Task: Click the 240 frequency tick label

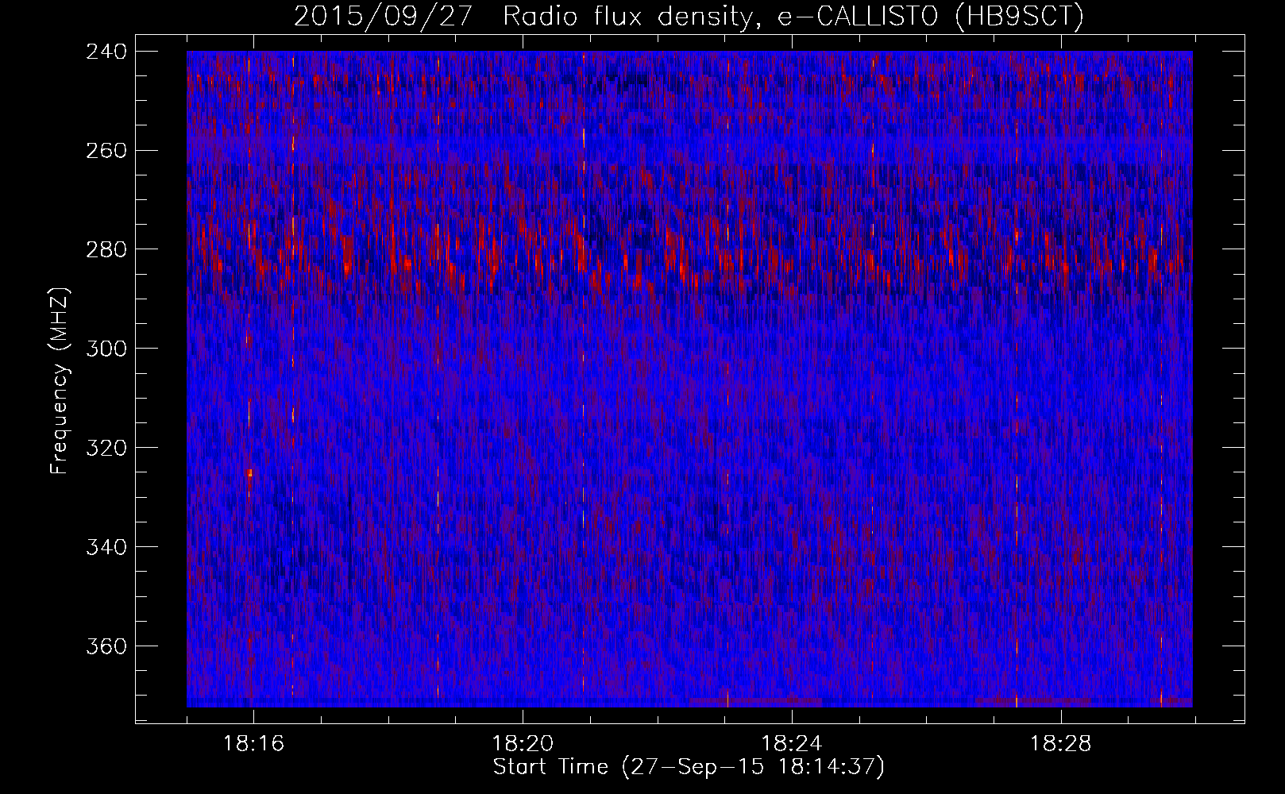Action: coord(106,52)
